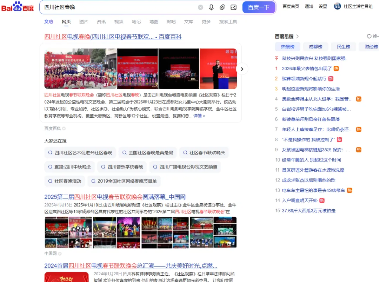Select the 民生榜 tab
This screenshot has height=282, width=379.
[344, 47]
